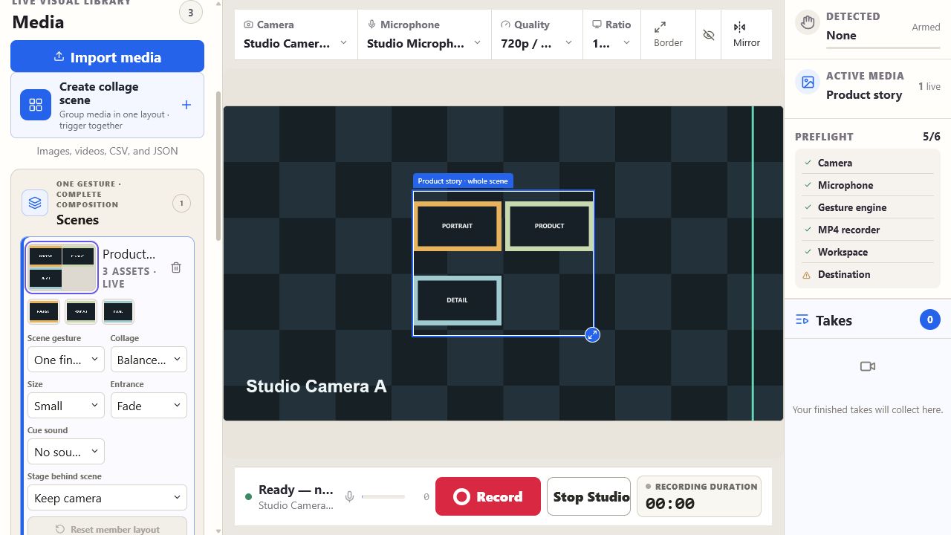Click the detected gesture hand icon
This screenshot has height=535, width=951.
(x=808, y=22)
